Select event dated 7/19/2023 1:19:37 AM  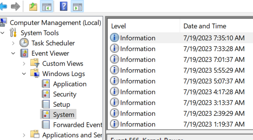point(214,124)
